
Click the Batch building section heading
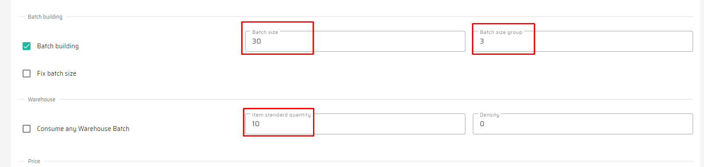pyautogui.click(x=45, y=17)
